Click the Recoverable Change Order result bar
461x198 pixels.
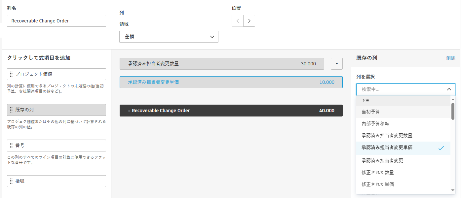click(231, 111)
